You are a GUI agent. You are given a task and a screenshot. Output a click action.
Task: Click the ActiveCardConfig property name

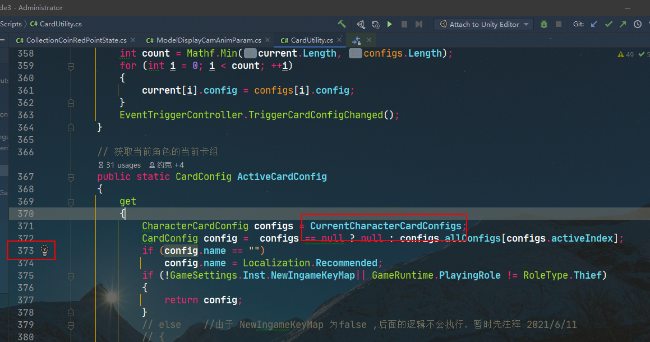[x=282, y=177]
